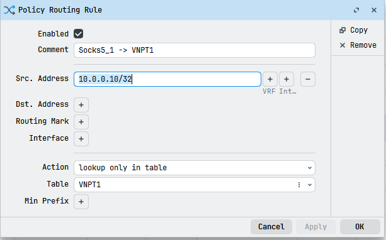Edit the Comment field Socks5_1 -> VNPT1

194,50
